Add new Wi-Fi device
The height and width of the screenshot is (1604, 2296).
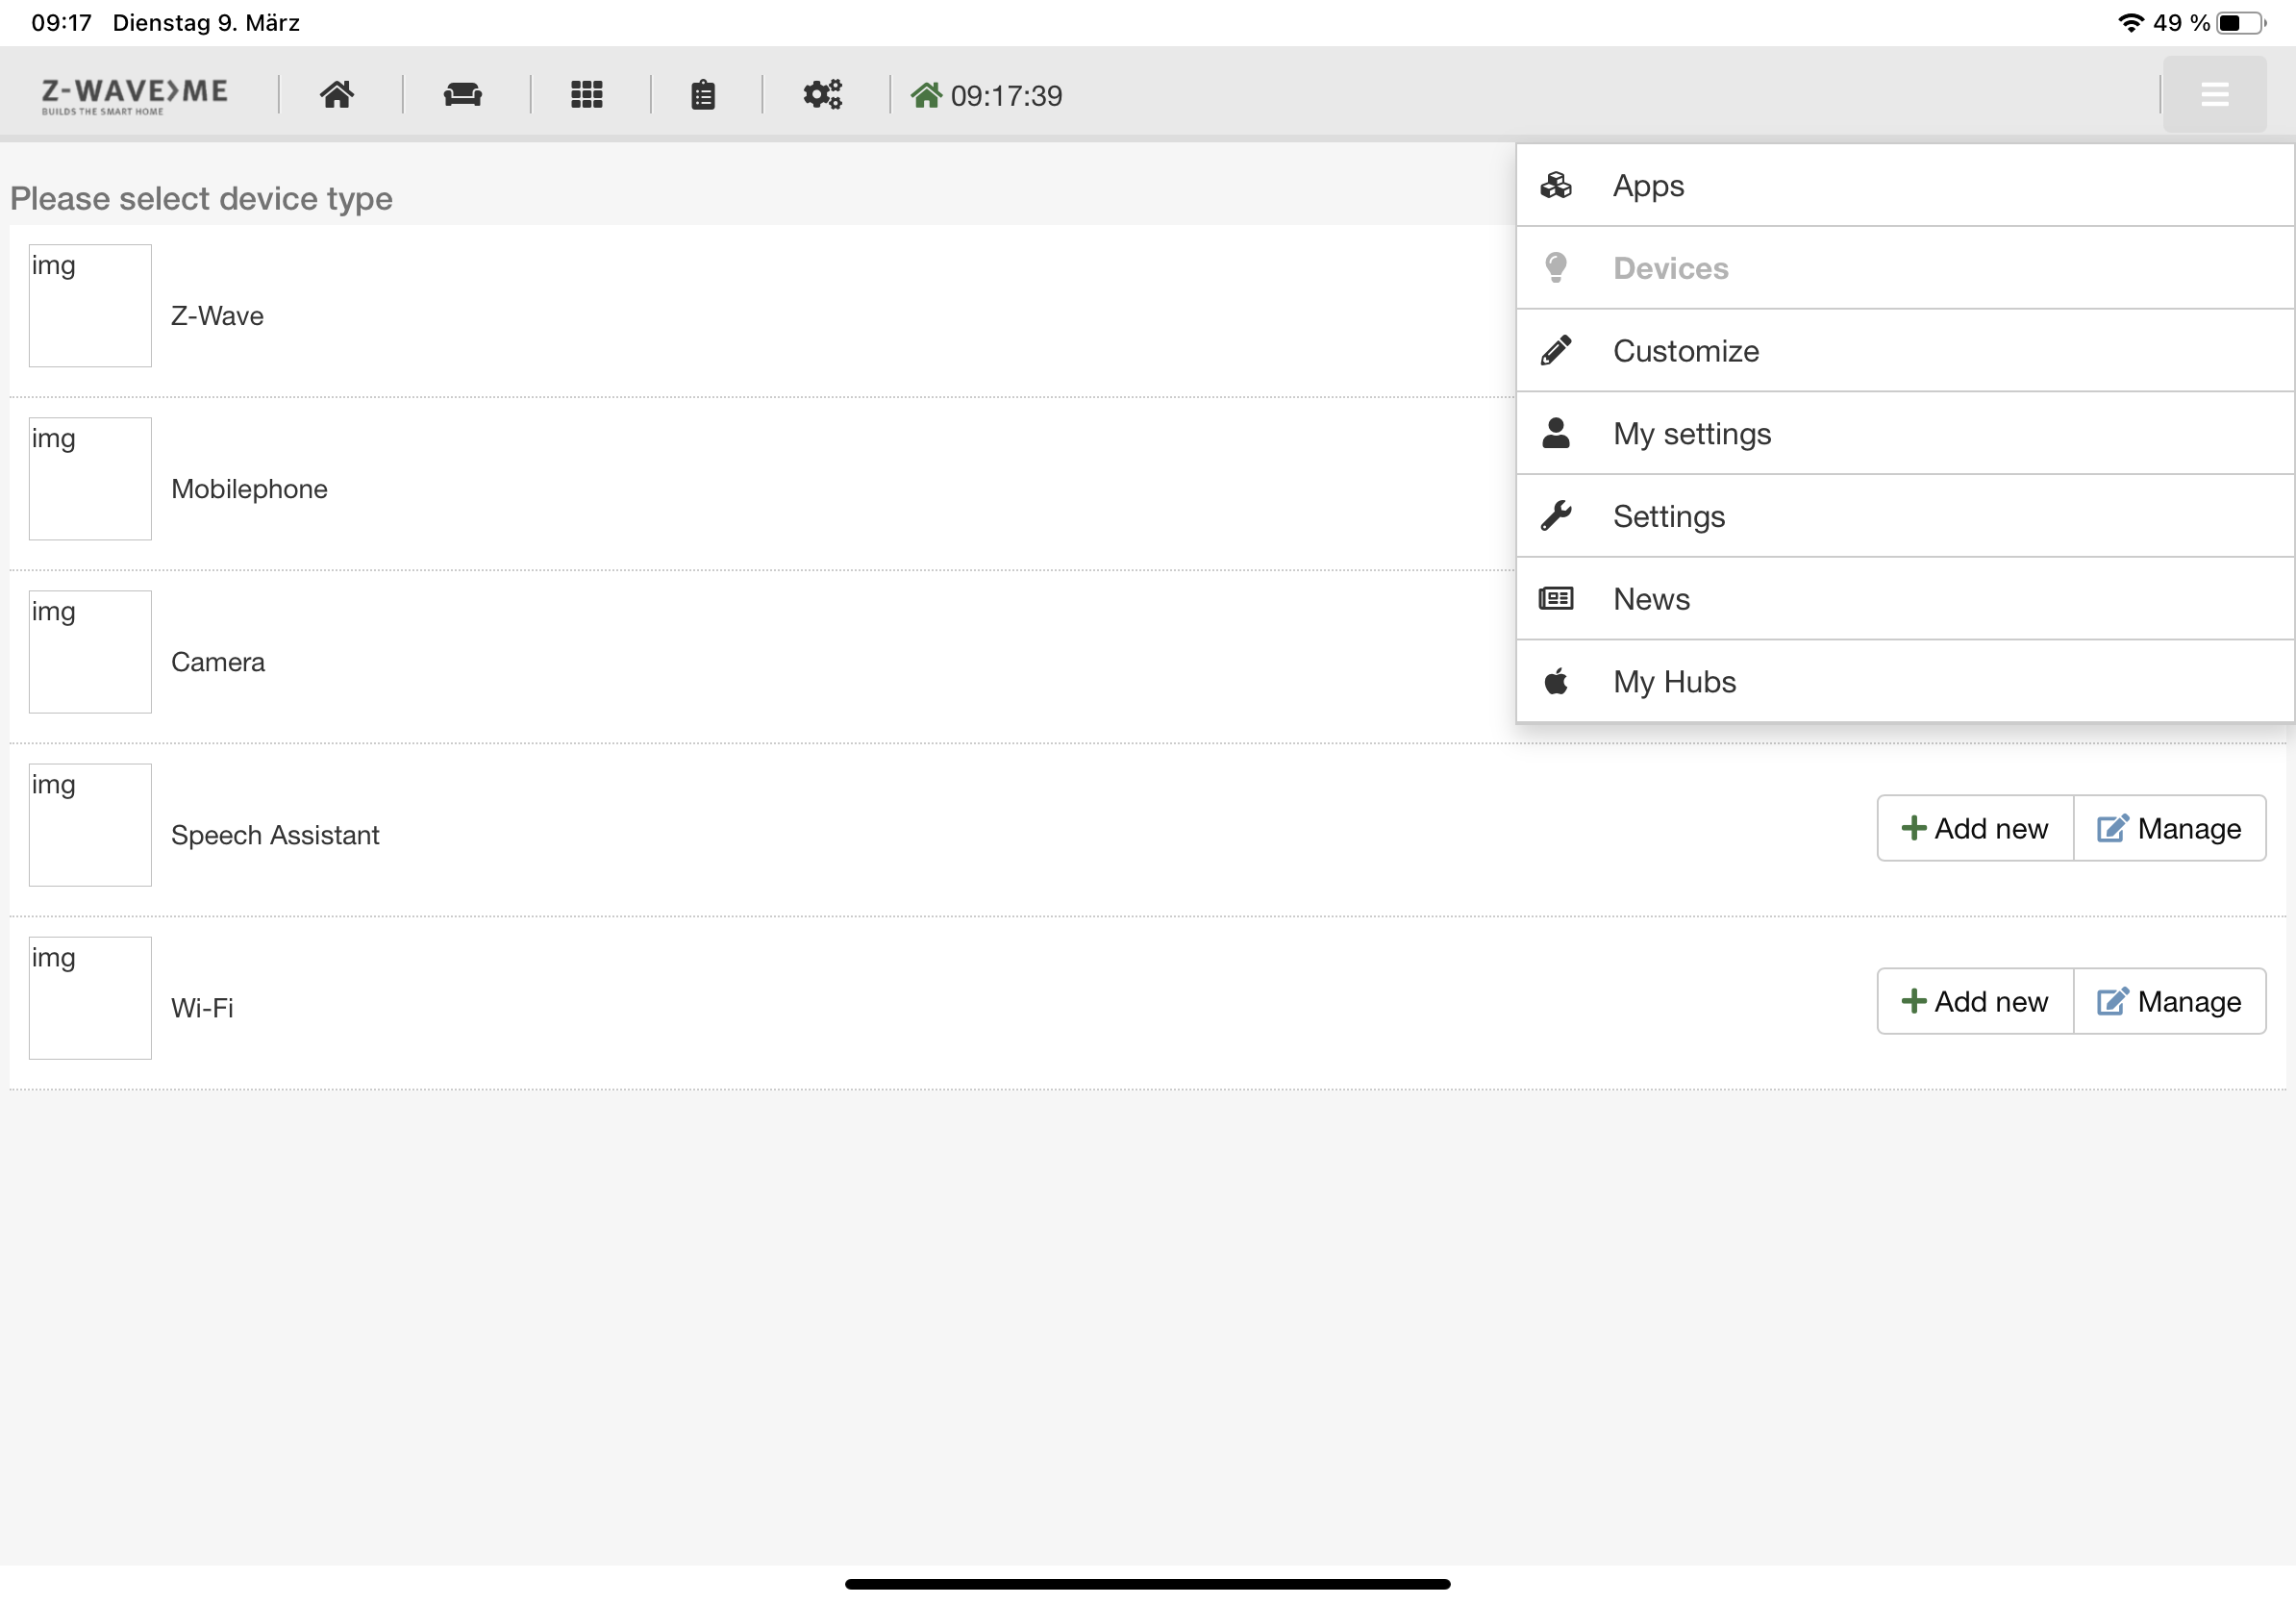[1975, 1002]
